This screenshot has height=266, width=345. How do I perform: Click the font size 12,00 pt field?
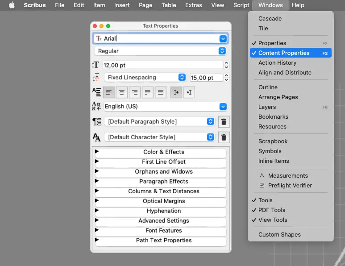[162, 65]
